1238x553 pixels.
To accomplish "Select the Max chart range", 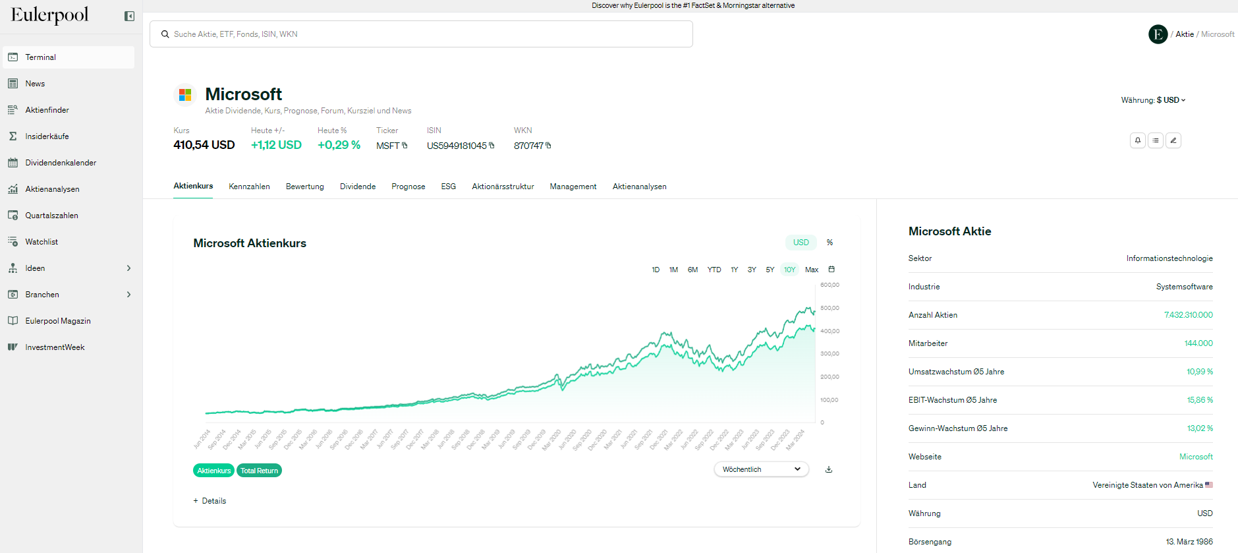I will point(812,270).
